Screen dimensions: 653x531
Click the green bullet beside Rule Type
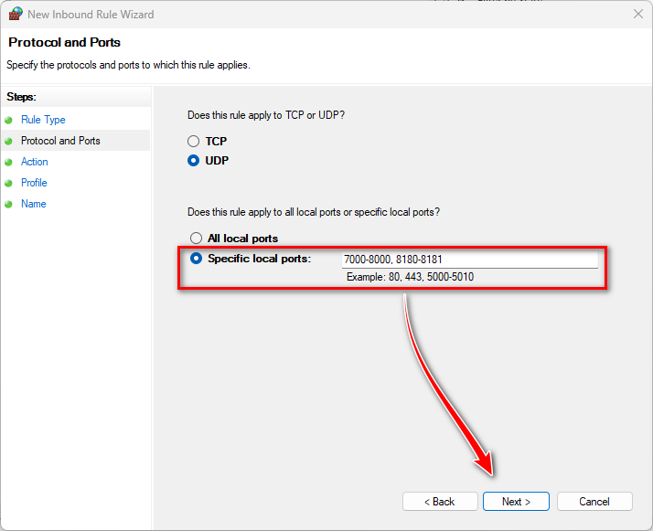coord(9,120)
